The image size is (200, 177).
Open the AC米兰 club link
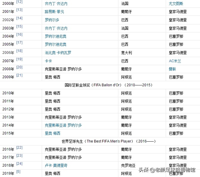[175, 61]
